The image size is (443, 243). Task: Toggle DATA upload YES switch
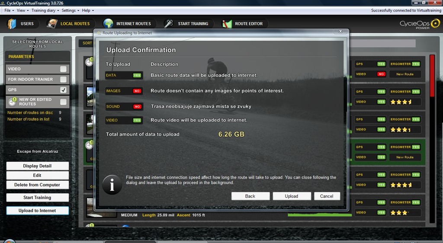point(137,75)
